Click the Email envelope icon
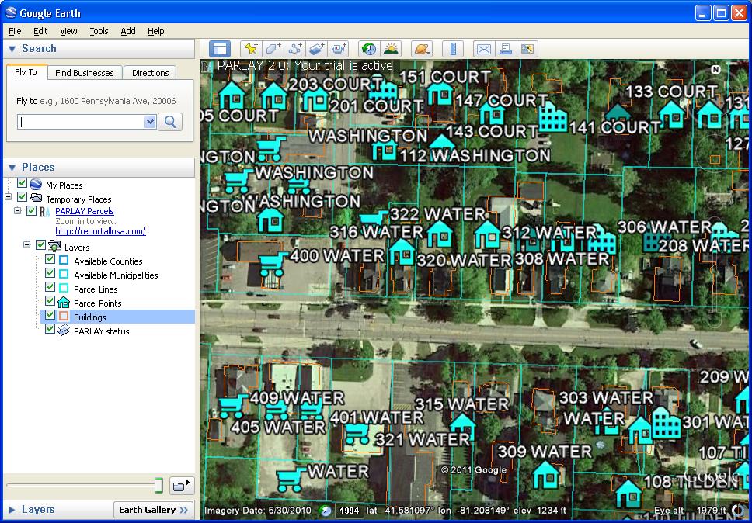752x523 pixels. (484, 49)
